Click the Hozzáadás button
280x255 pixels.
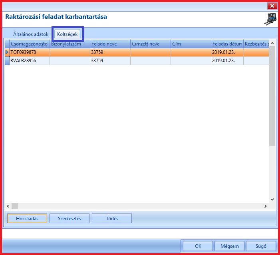pyautogui.click(x=27, y=218)
